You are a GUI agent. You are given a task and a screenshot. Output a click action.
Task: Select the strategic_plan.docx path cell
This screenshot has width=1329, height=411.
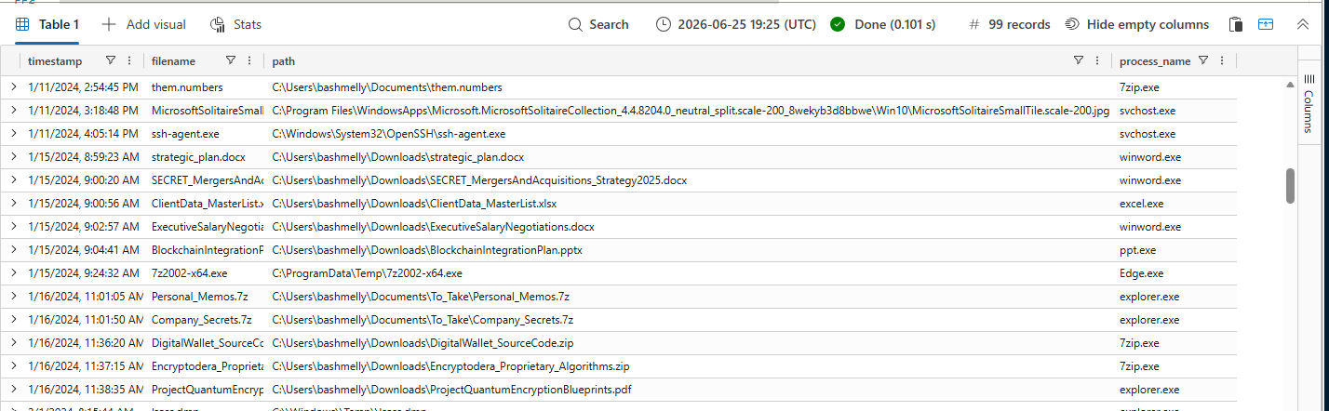pos(398,157)
